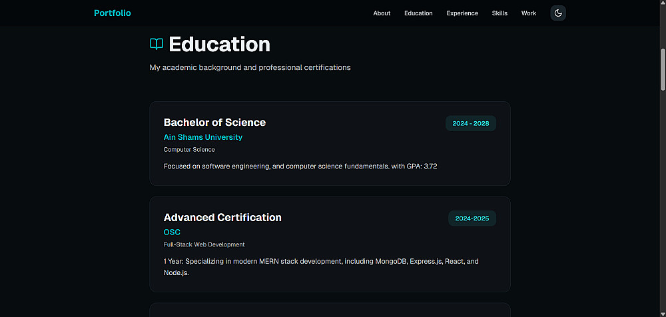Click the OSC institution name
The width and height of the screenshot is (666, 317).
point(172,232)
